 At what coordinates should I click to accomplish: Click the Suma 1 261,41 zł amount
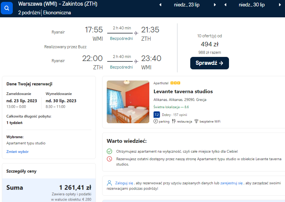(75, 187)
